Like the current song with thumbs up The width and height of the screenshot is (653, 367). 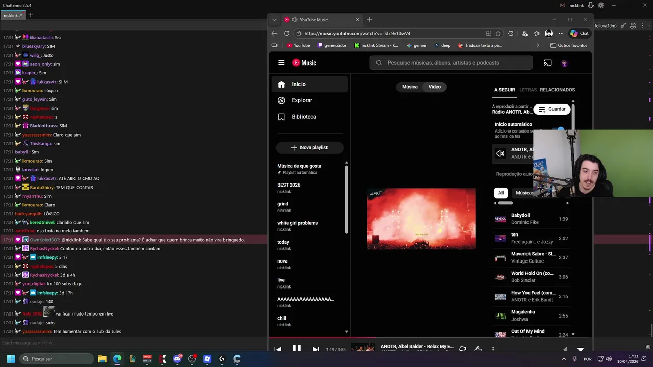point(478,349)
